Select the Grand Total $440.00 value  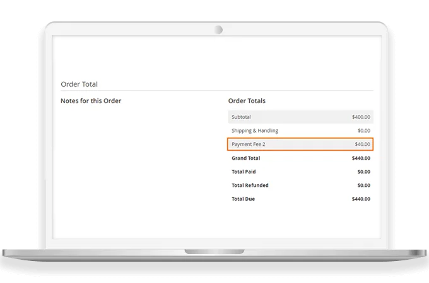[361, 158]
